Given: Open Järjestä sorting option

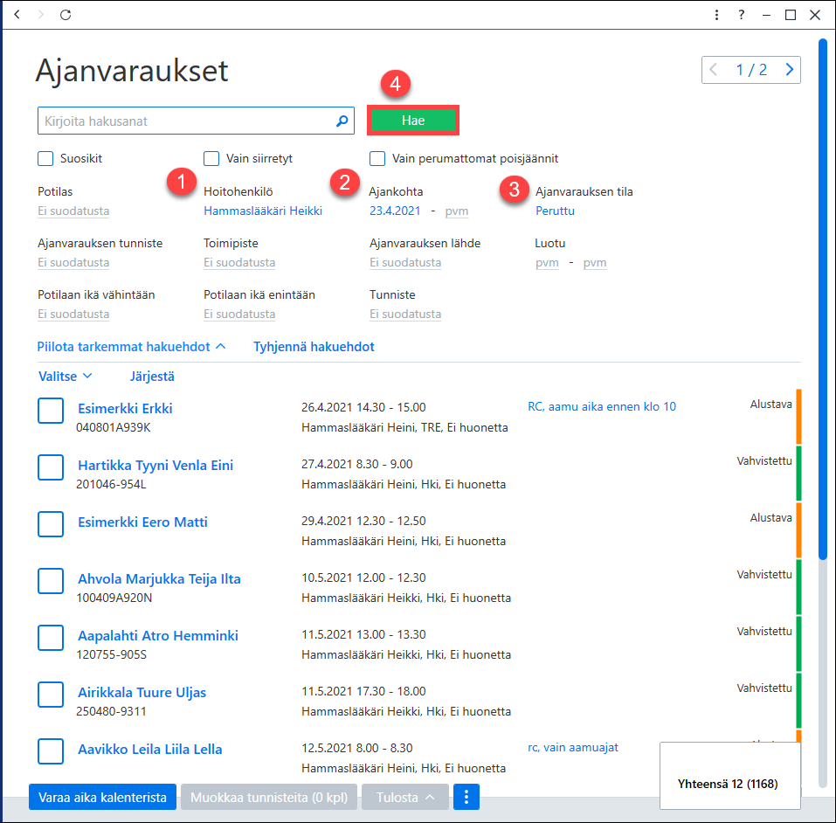Looking at the screenshot, I should pos(152,377).
